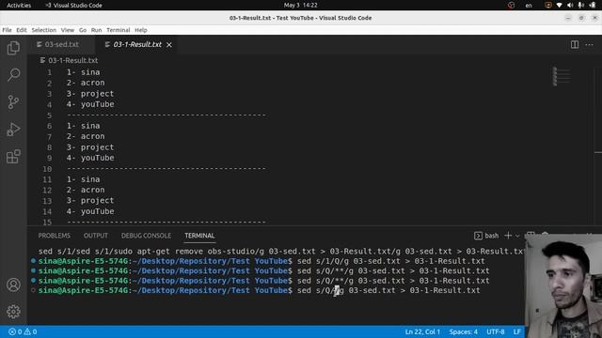This screenshot has height=338, width=602.
Task: Switch the en keyboard layout indicator
Action: coord(529,5)
